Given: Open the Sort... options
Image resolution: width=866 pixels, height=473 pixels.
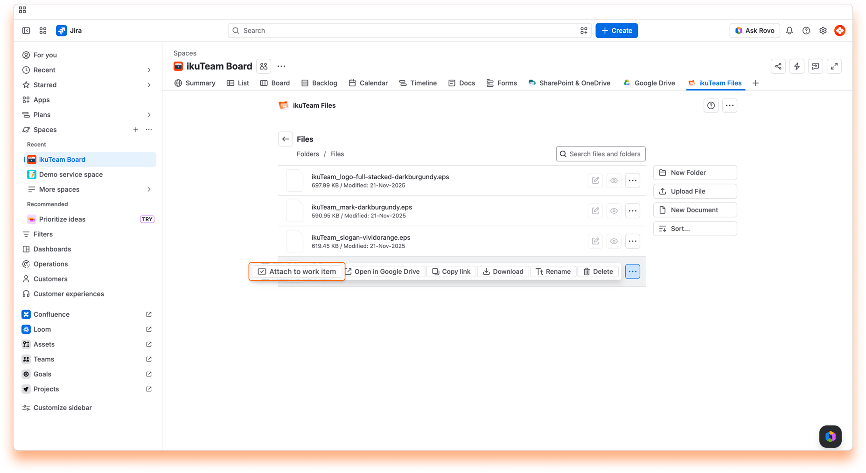Looking at the screenshot, I should point(695,229).
